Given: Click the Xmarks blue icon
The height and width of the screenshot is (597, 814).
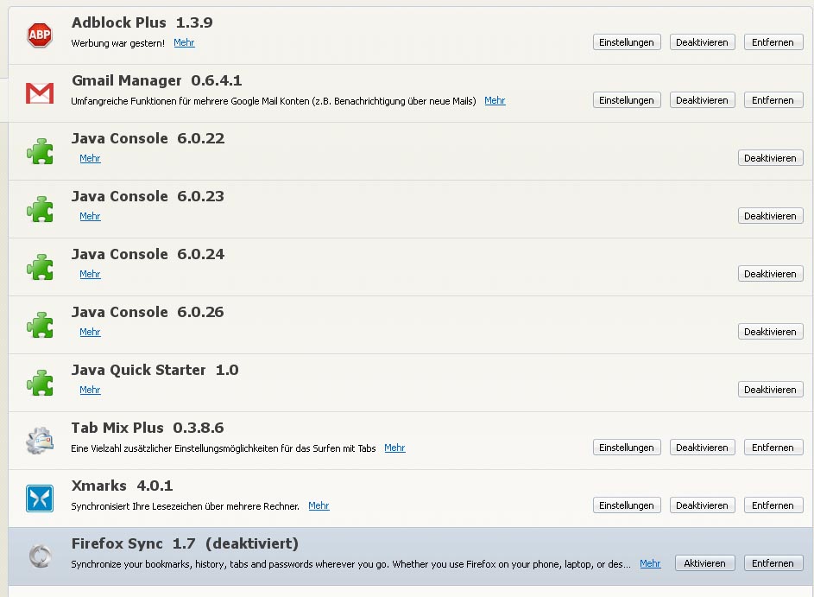Looking at the screenshot, I should tap(40, 499).
